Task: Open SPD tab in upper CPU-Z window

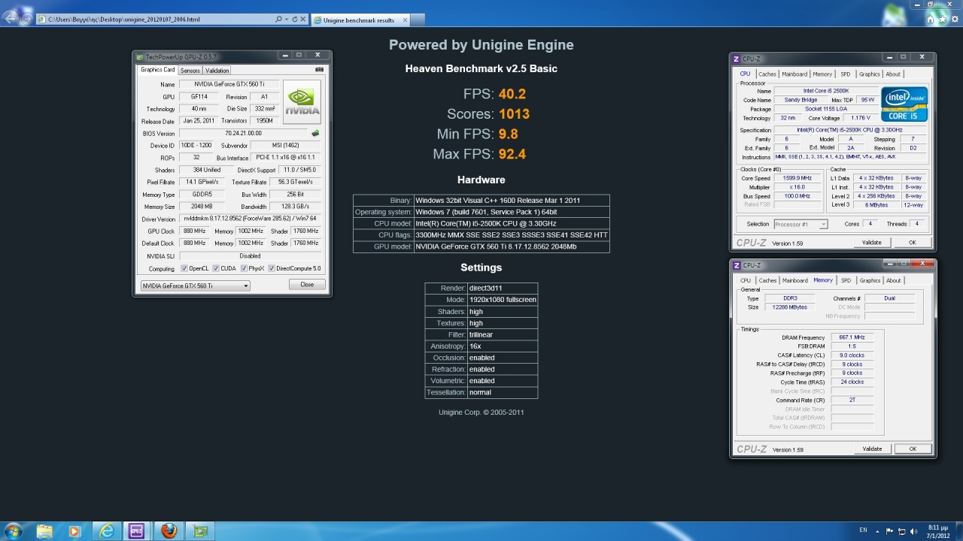Action: (846, 74)
